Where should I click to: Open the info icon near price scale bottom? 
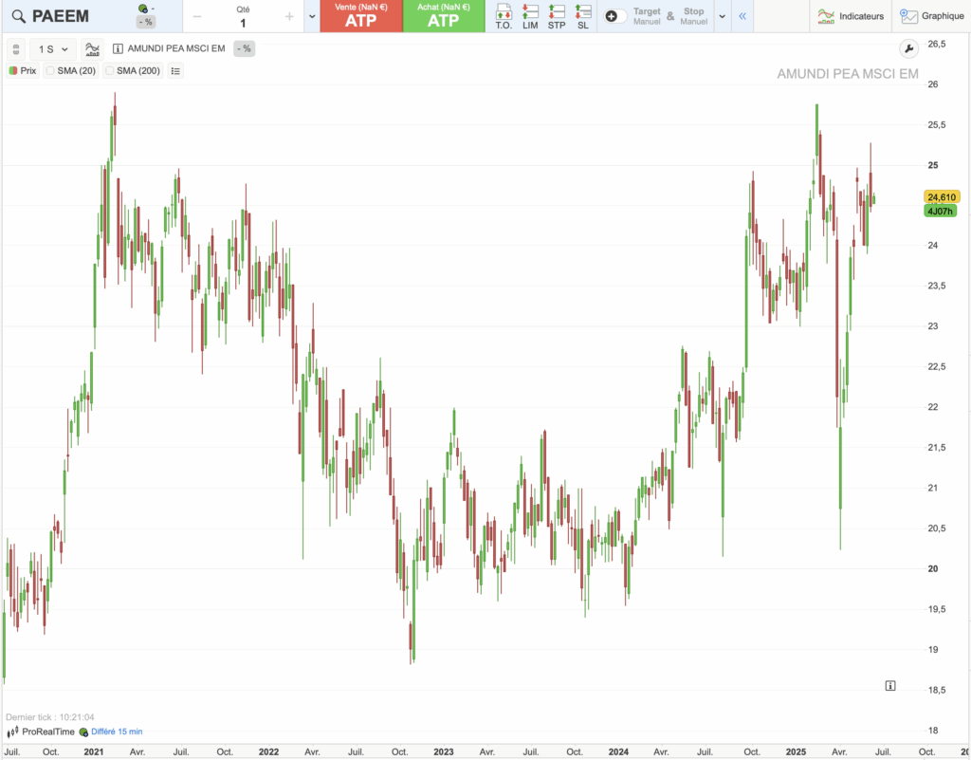889,686
